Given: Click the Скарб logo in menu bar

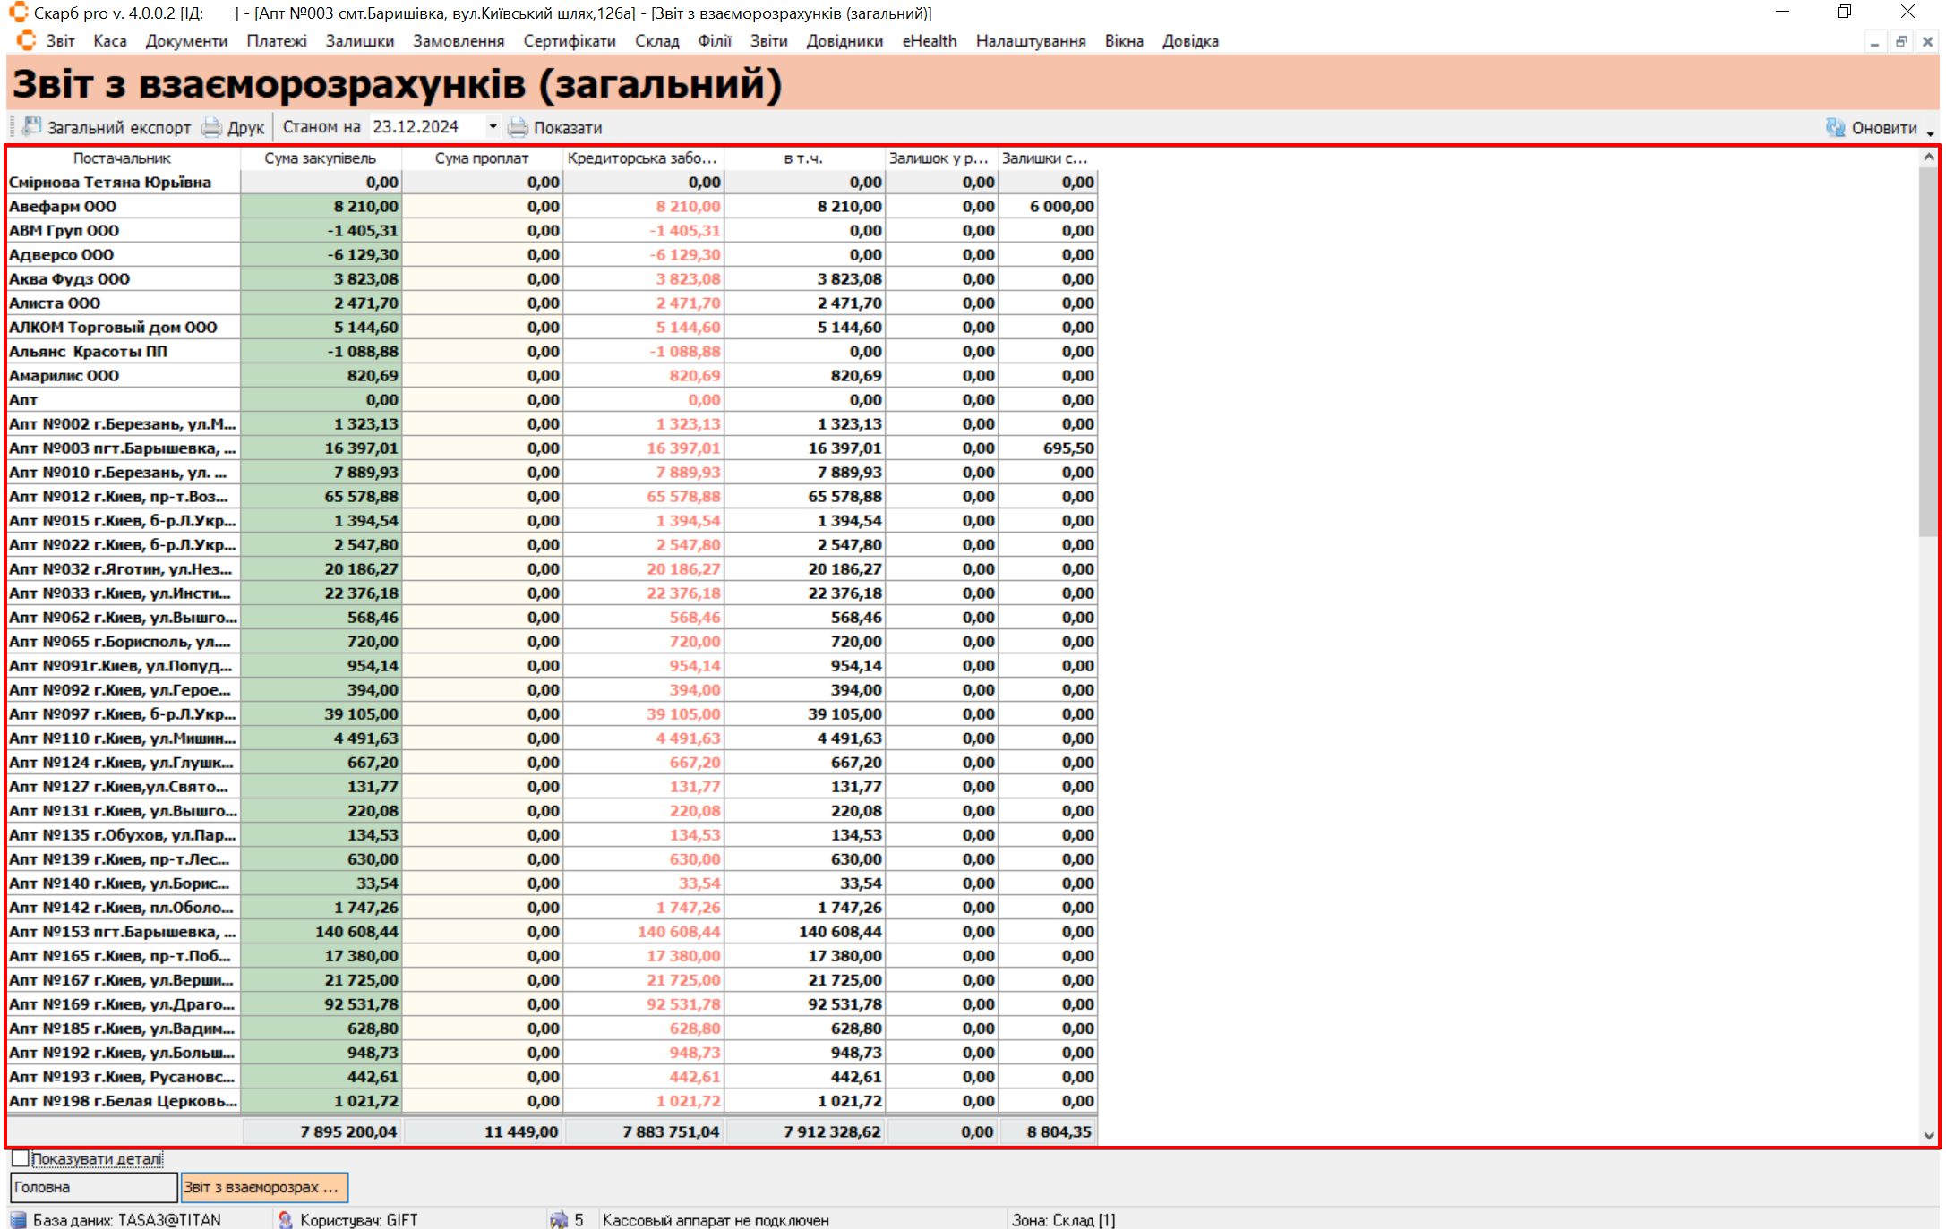Looking at the screenshot, I should click(27, 40).
